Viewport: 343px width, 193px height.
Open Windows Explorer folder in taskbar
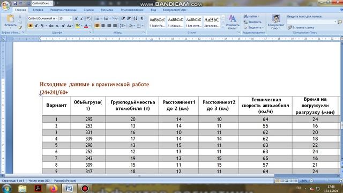tap(23, 188)
